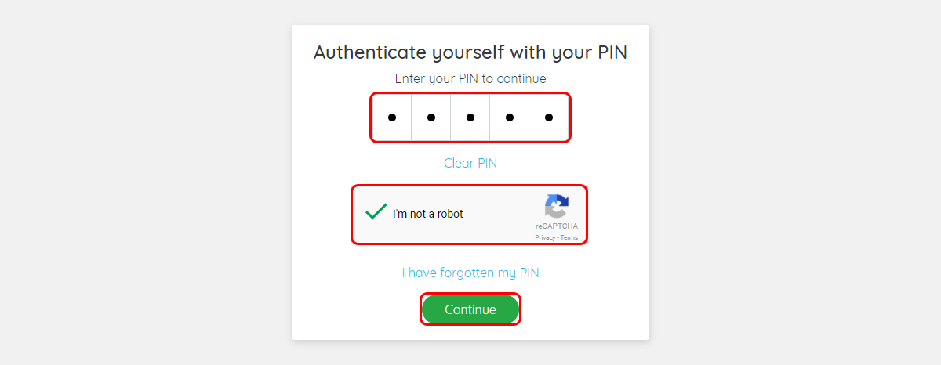Click the first PIN digit box

pos(392,117)
